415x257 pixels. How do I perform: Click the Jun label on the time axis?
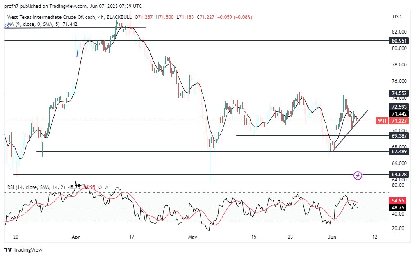coord(331,237)
